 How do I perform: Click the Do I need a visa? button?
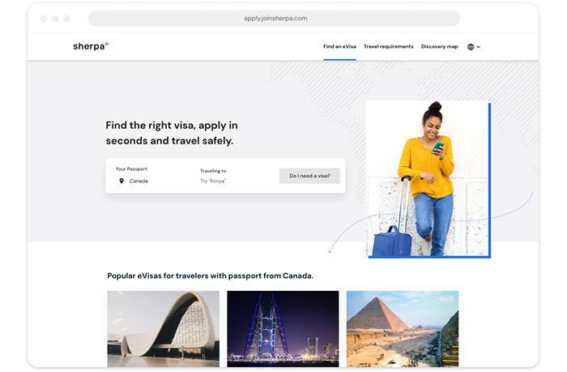coord(309,176)
